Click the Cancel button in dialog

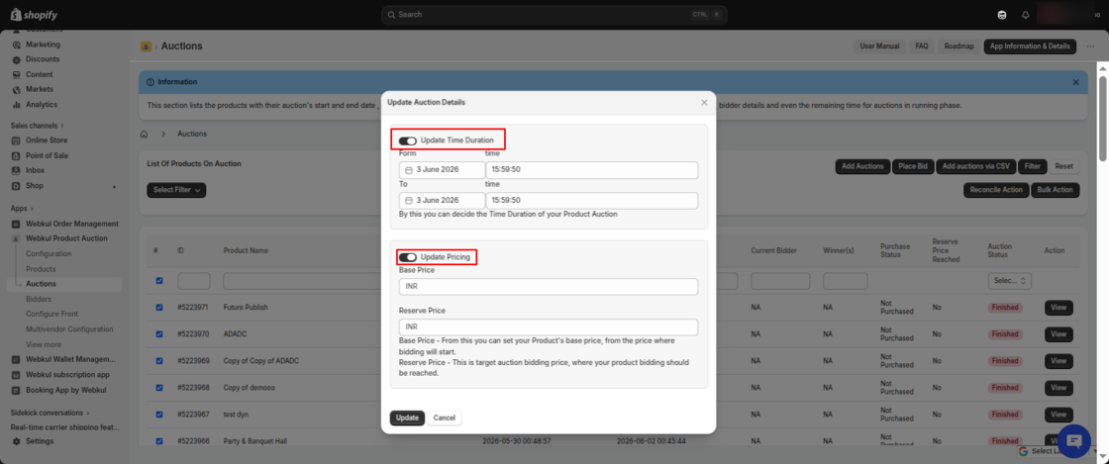point(445,418)
